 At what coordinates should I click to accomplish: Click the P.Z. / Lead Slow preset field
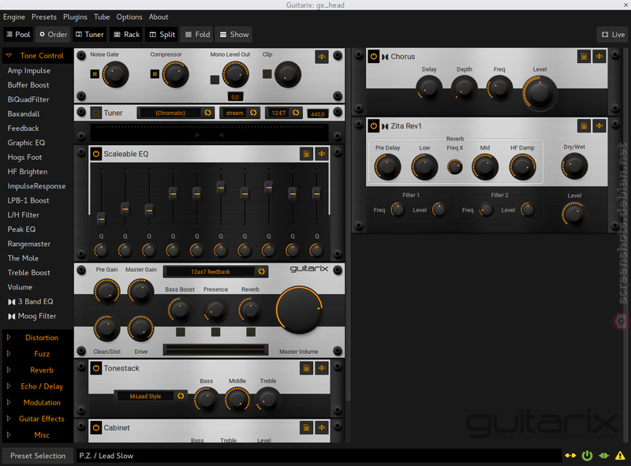coord(319,456)
